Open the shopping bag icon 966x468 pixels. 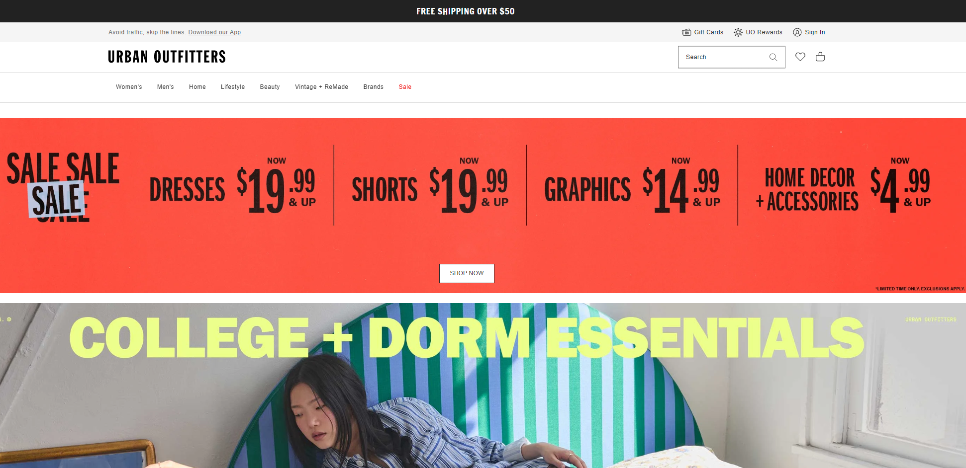tap(820, 57)
